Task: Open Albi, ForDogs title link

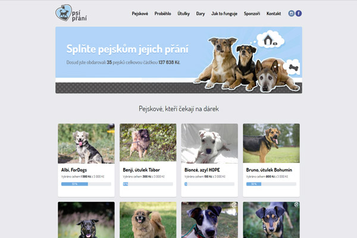Action: (x=74, y=170)
